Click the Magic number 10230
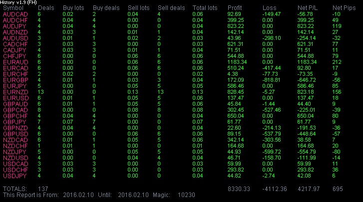363x202 pixels. point(186,195)
